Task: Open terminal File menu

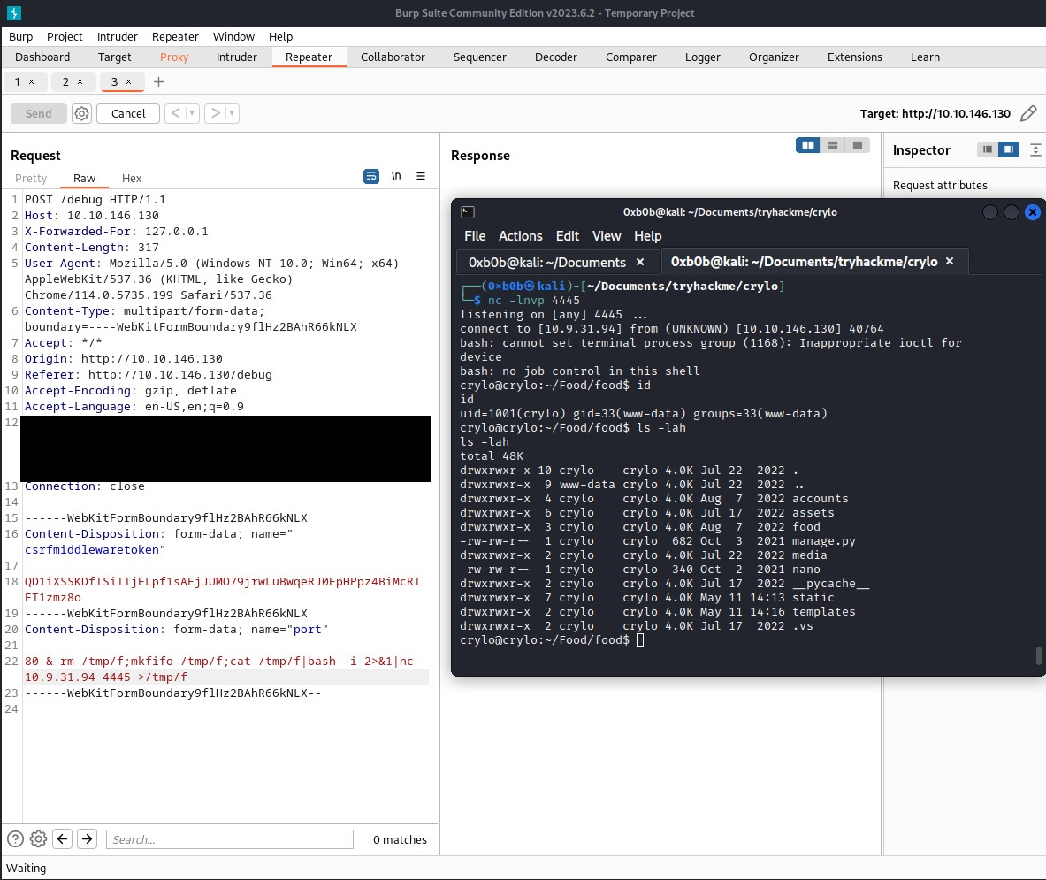Action: pyautogui.click(x=475, y=236)
